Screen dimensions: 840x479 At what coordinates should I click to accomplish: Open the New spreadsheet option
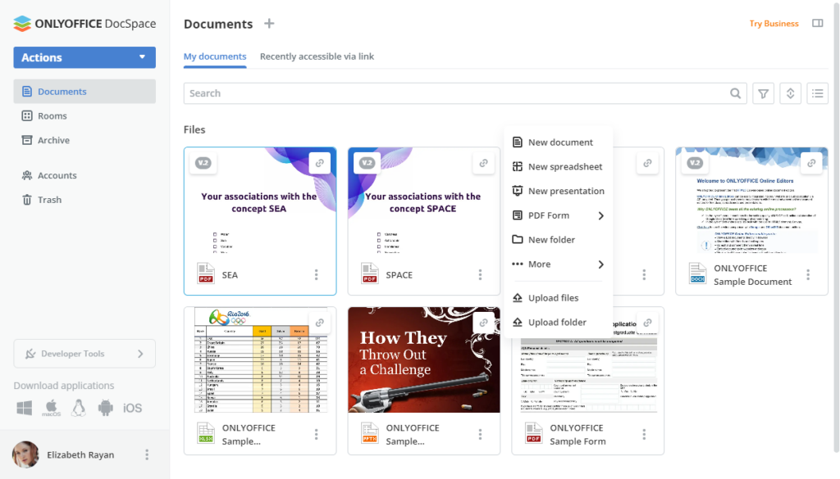(x=564, y=166)
